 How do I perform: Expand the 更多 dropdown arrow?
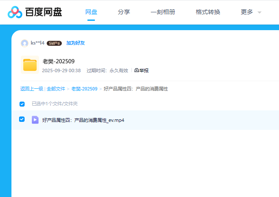[x=259, y=12]
